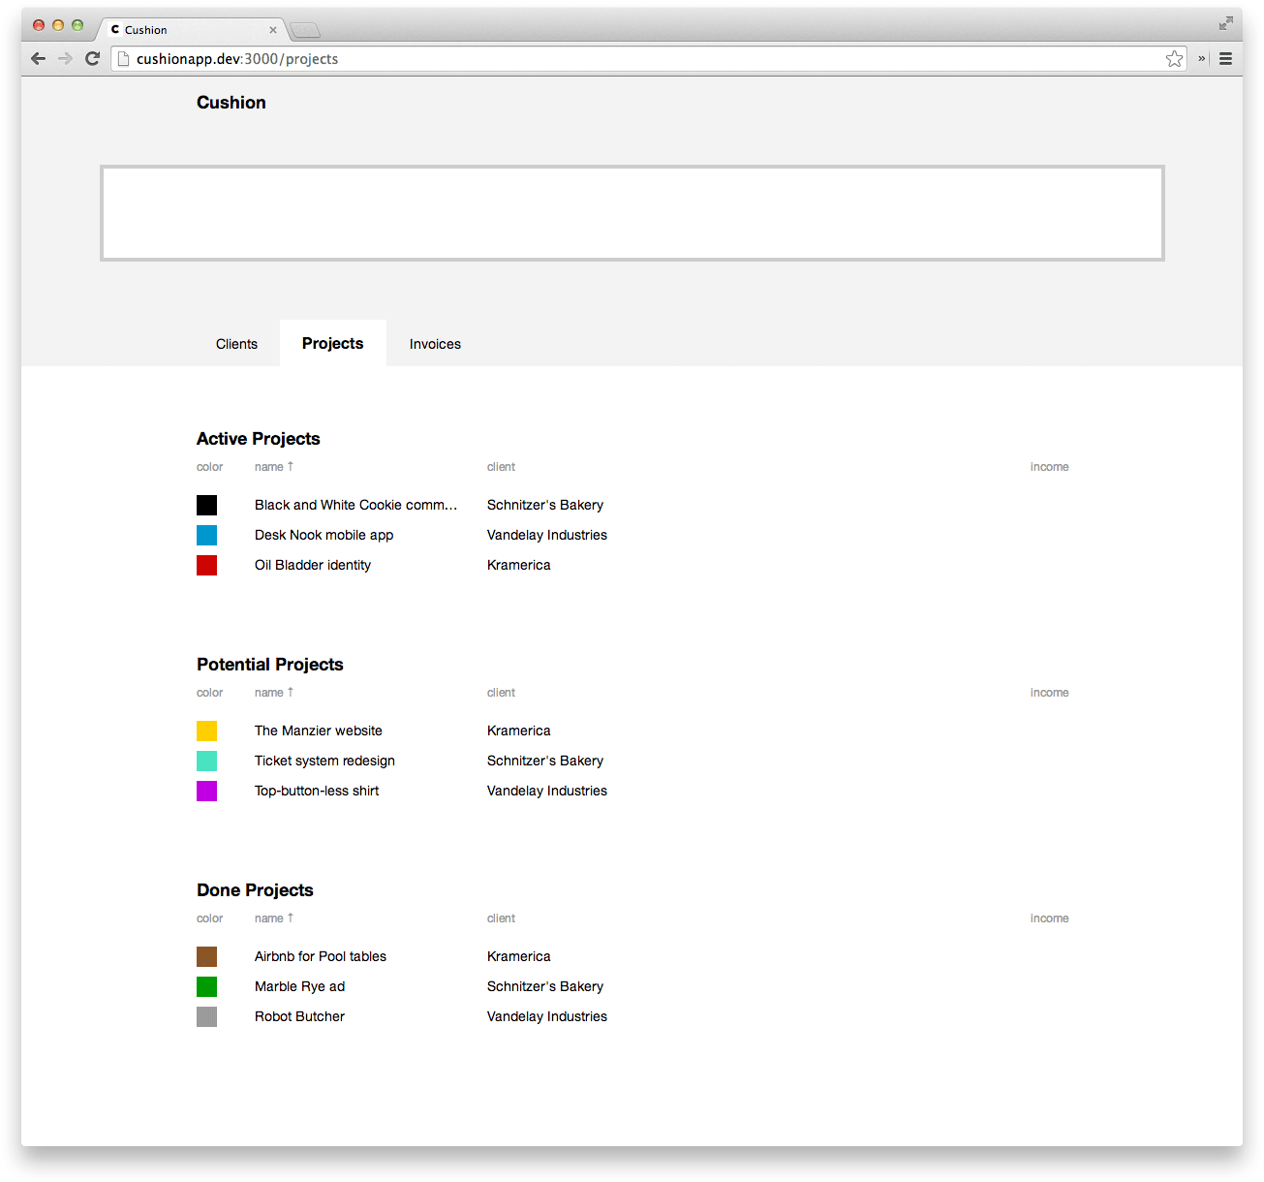The width and height of the screenshot is (1264, 1182).
Task: Click the teal swatch for Ticket system redesign
Action: [x=207, y=761]
